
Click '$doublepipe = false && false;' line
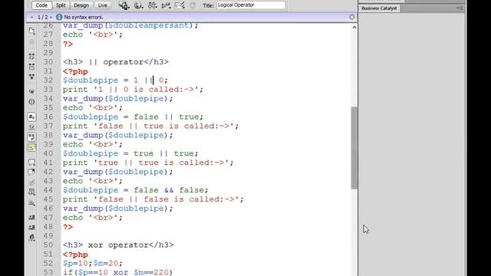[135, 190]
